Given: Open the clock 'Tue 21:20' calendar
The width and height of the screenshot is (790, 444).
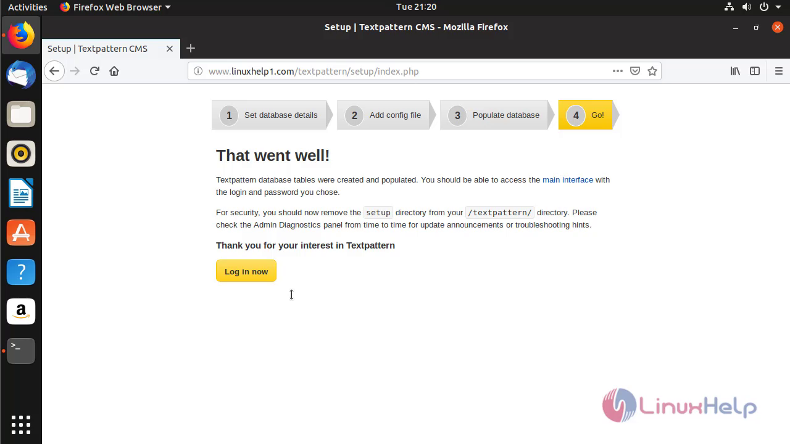Looking at the screenshot, I should 416,7.
